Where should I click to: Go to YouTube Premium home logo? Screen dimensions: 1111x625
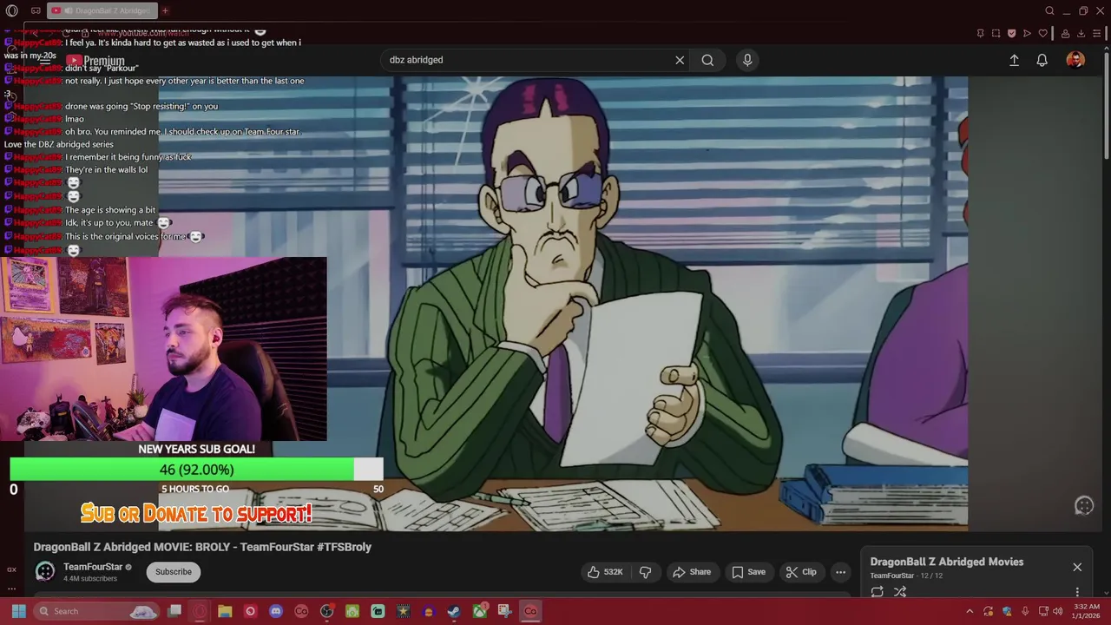95,61
